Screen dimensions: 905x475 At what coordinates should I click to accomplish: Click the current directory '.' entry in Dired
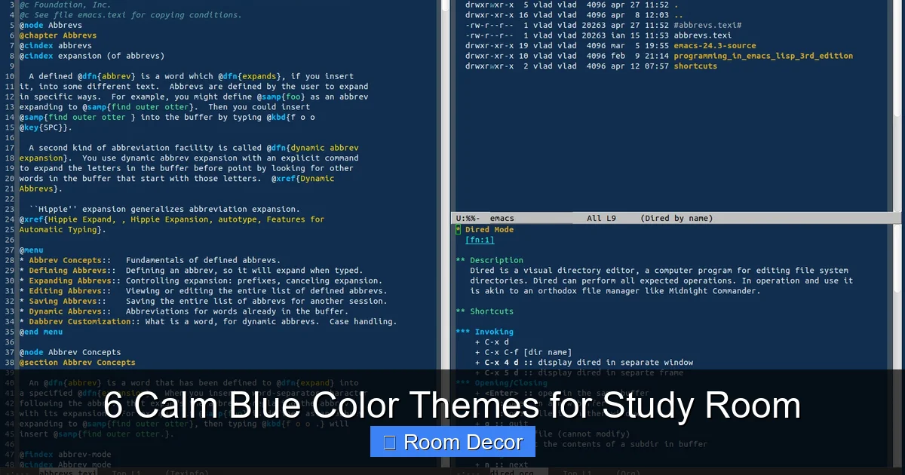(676, 5)
